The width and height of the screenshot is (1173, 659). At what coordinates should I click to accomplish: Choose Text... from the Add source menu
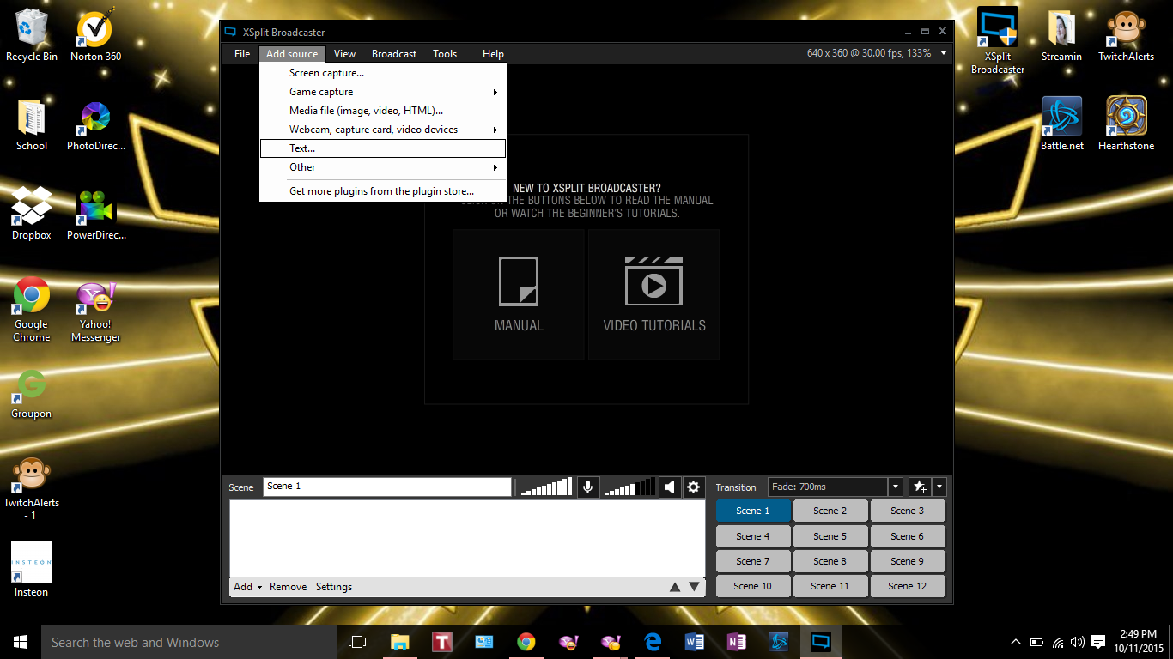(302, 148)
